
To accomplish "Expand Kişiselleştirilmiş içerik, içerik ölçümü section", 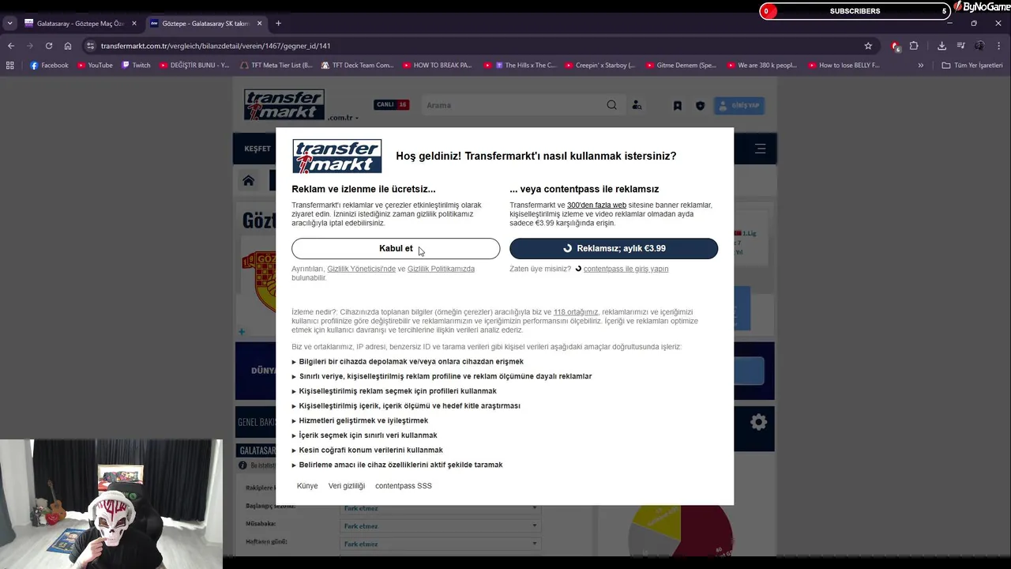I will coord(406,406).
